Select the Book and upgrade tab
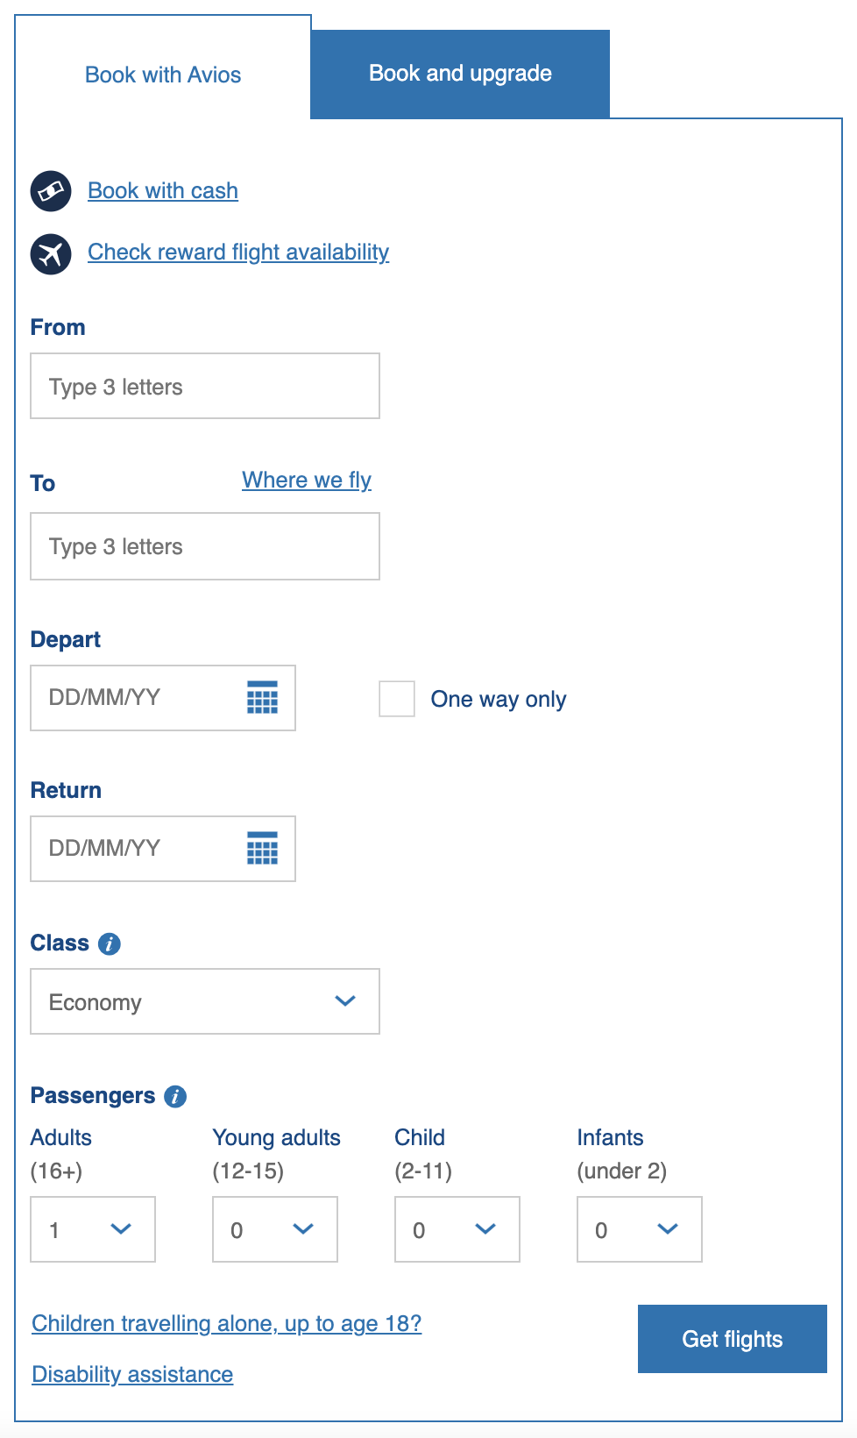Screen dimensions: 857x1438 click(x=460, y=74)
